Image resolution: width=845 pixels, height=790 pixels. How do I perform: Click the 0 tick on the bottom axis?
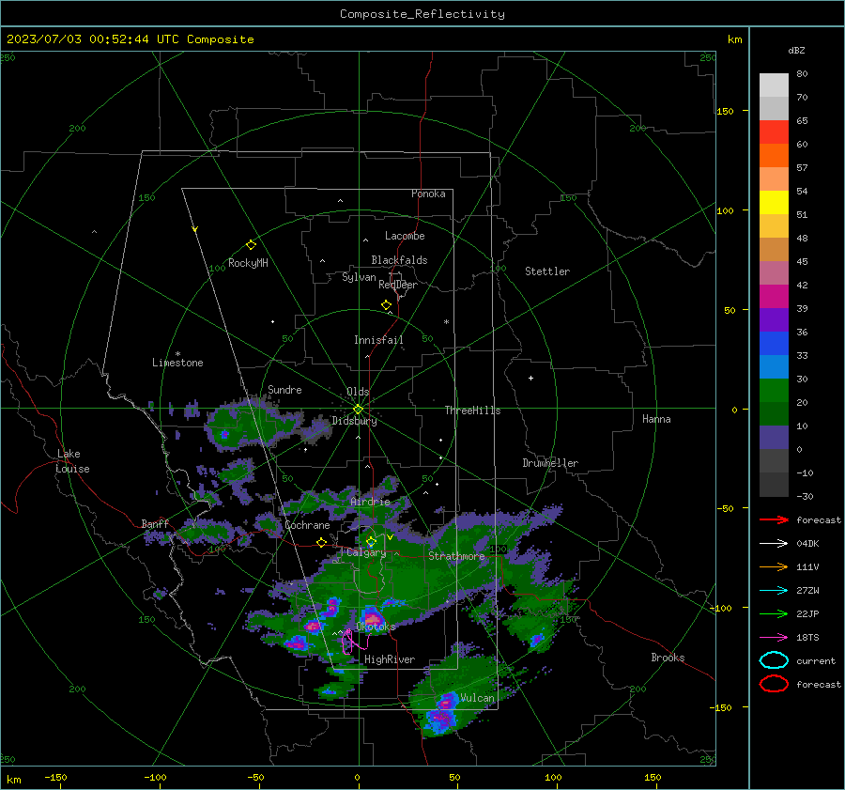pos(358,777)
